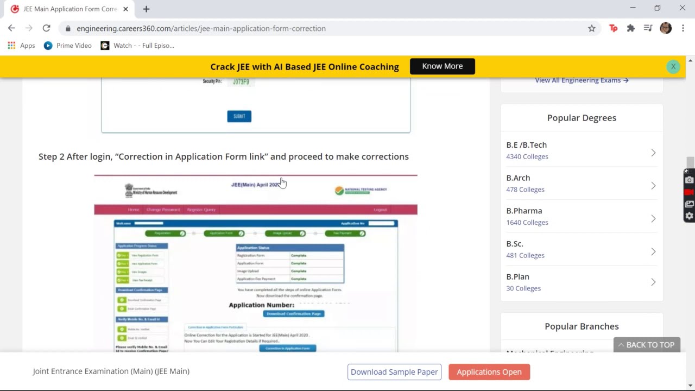Open the 481 Colleges link
695x391 pixels.
click(x=525, y=255)
